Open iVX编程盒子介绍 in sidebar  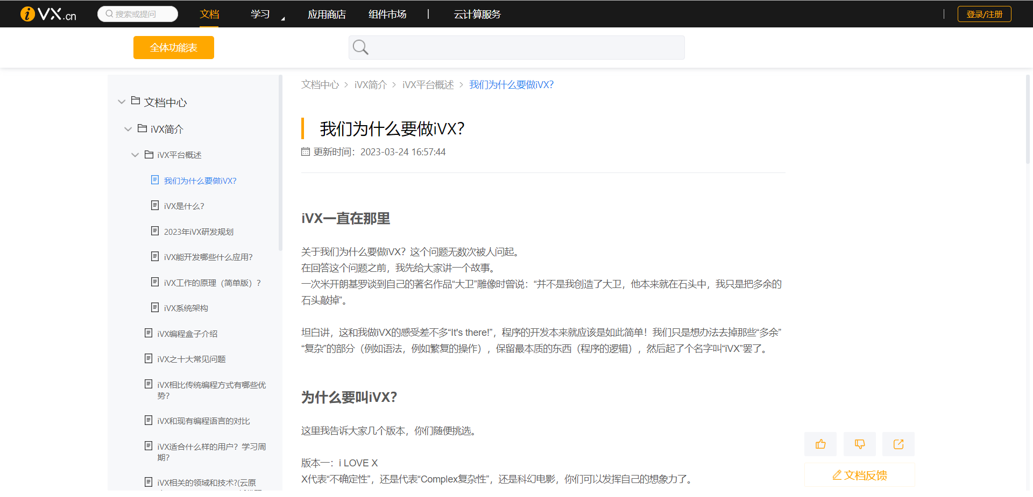click(x=187, y=334)
